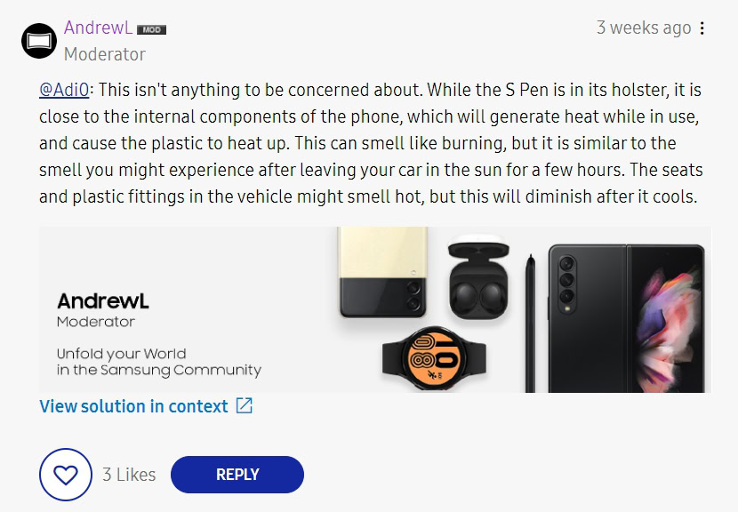
Task: Show who gave the 3 Likes
Action: pos(129,475)
